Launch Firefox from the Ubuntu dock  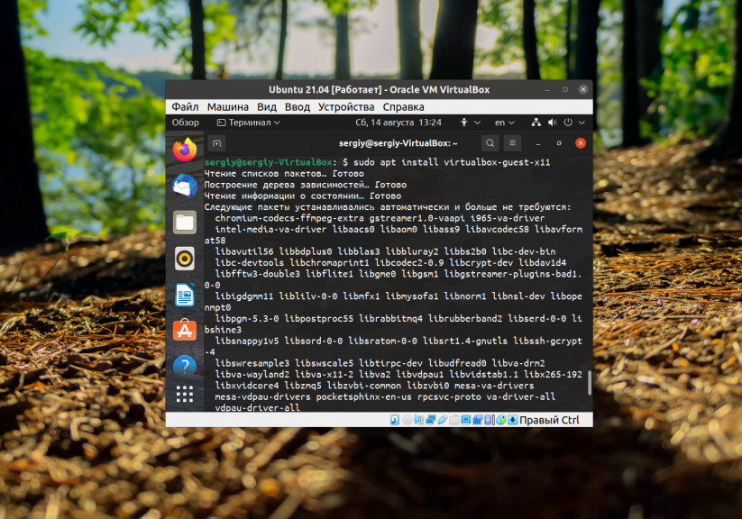[185, 150]
